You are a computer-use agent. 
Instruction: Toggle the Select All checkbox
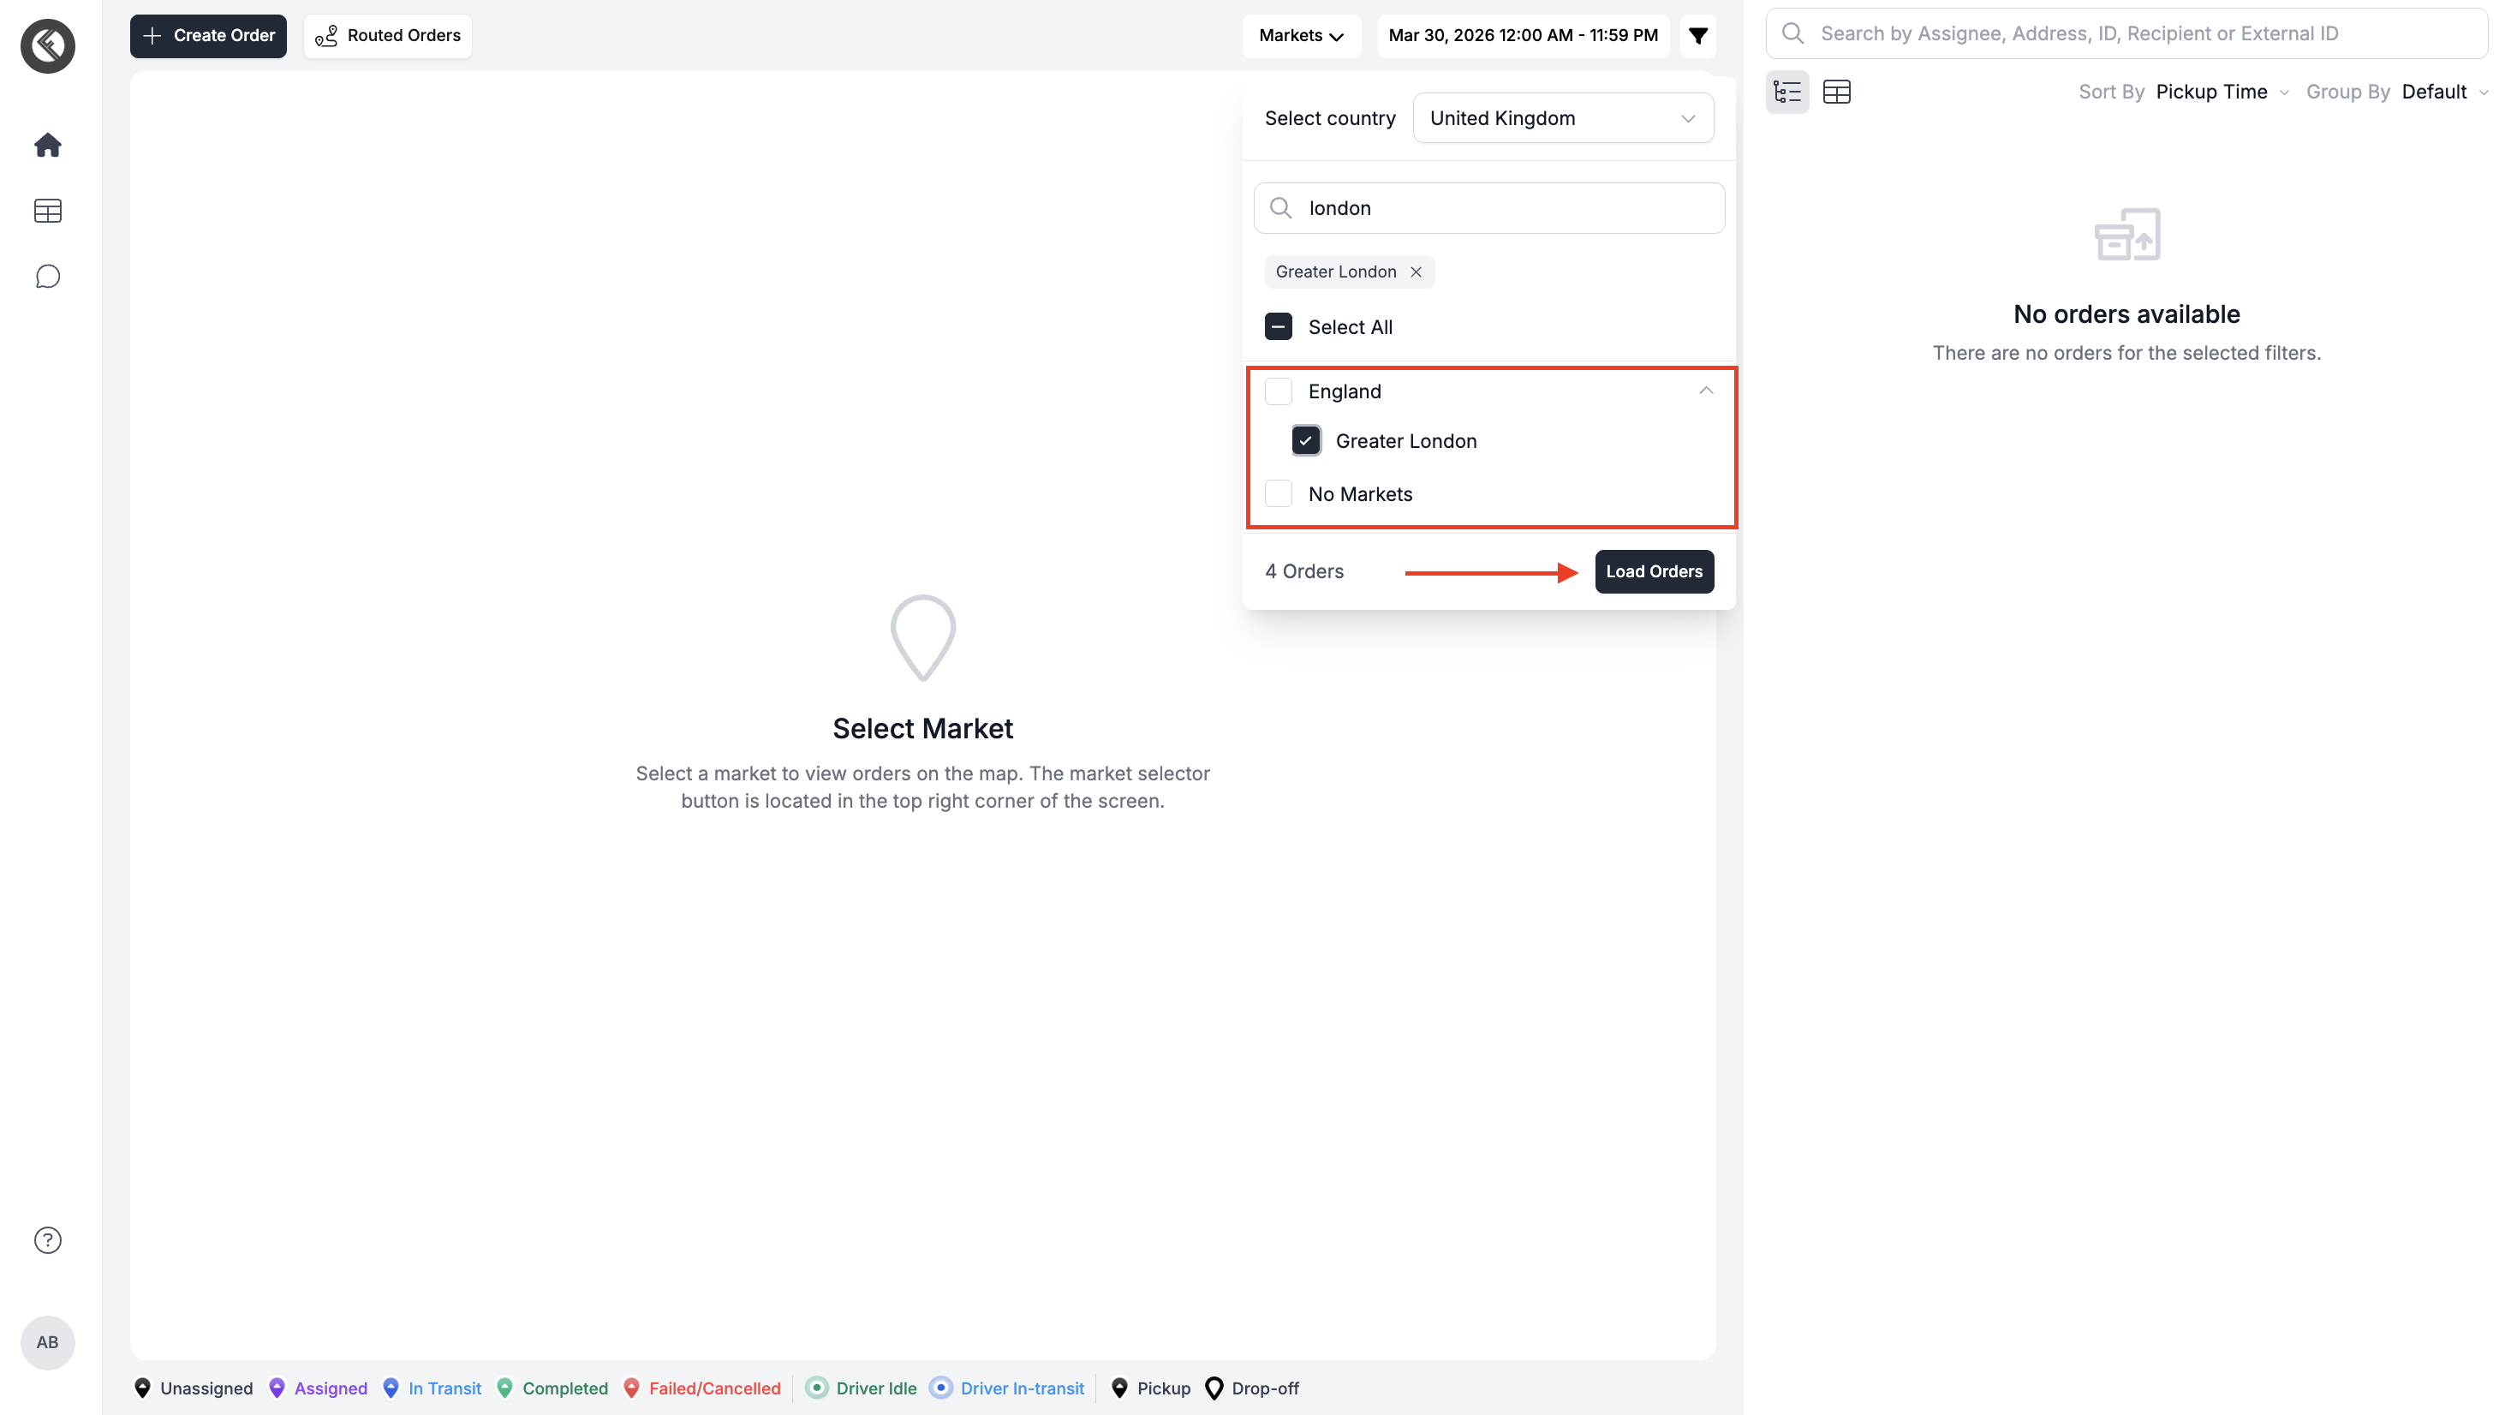click(x=1278, y=326)
